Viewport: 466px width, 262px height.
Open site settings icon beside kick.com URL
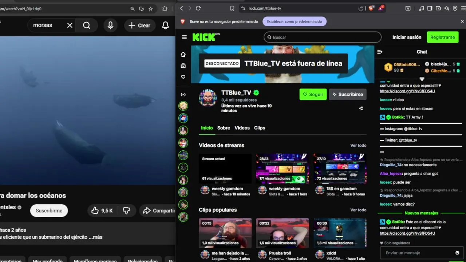pos(243,8)
